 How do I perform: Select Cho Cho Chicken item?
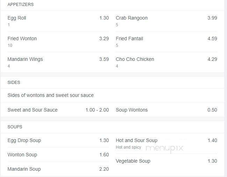click(x=135, y=59)
